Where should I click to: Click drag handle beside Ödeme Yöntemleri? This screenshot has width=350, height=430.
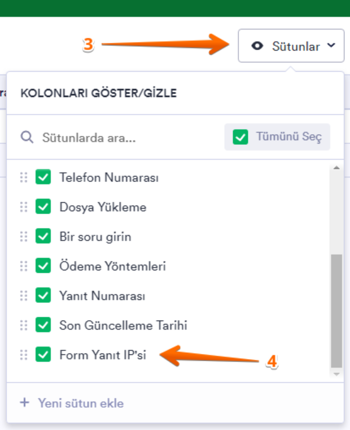click(24, 266)
